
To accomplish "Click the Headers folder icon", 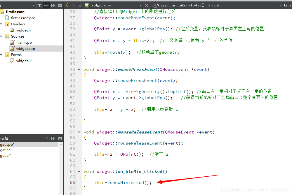I will tap(7, 24).
